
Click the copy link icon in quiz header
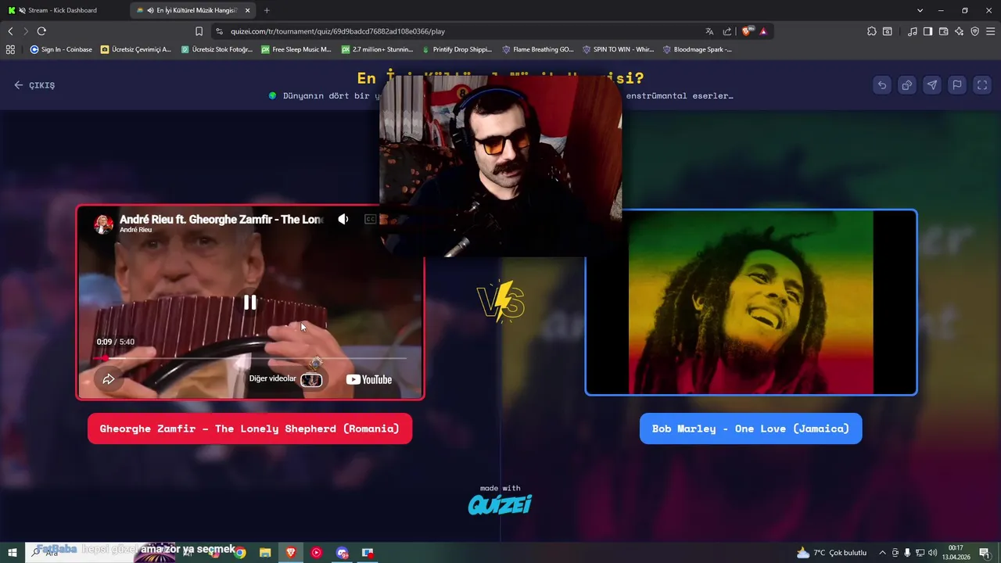[907, 85]
